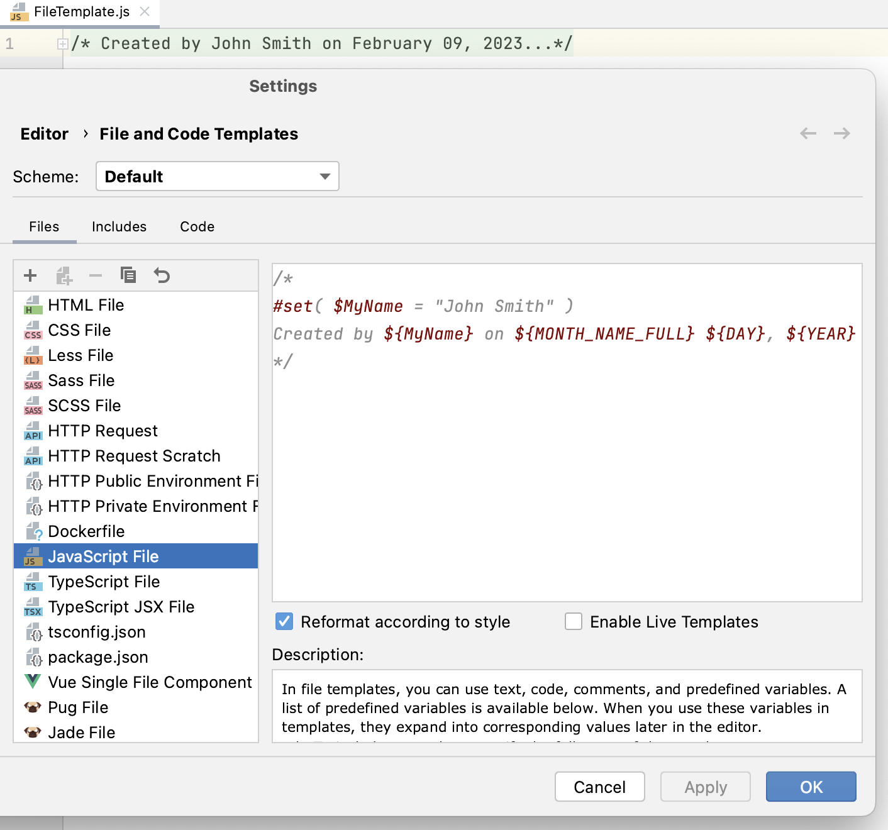Confirm changes with OK
Viewport: 888px width, 830px height.
[811, 787]
